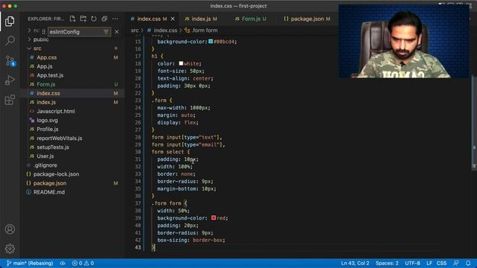Toggle the filter icon in eslintConfig box
Screen dimensions: 477x268
click(x=106, y=32)
